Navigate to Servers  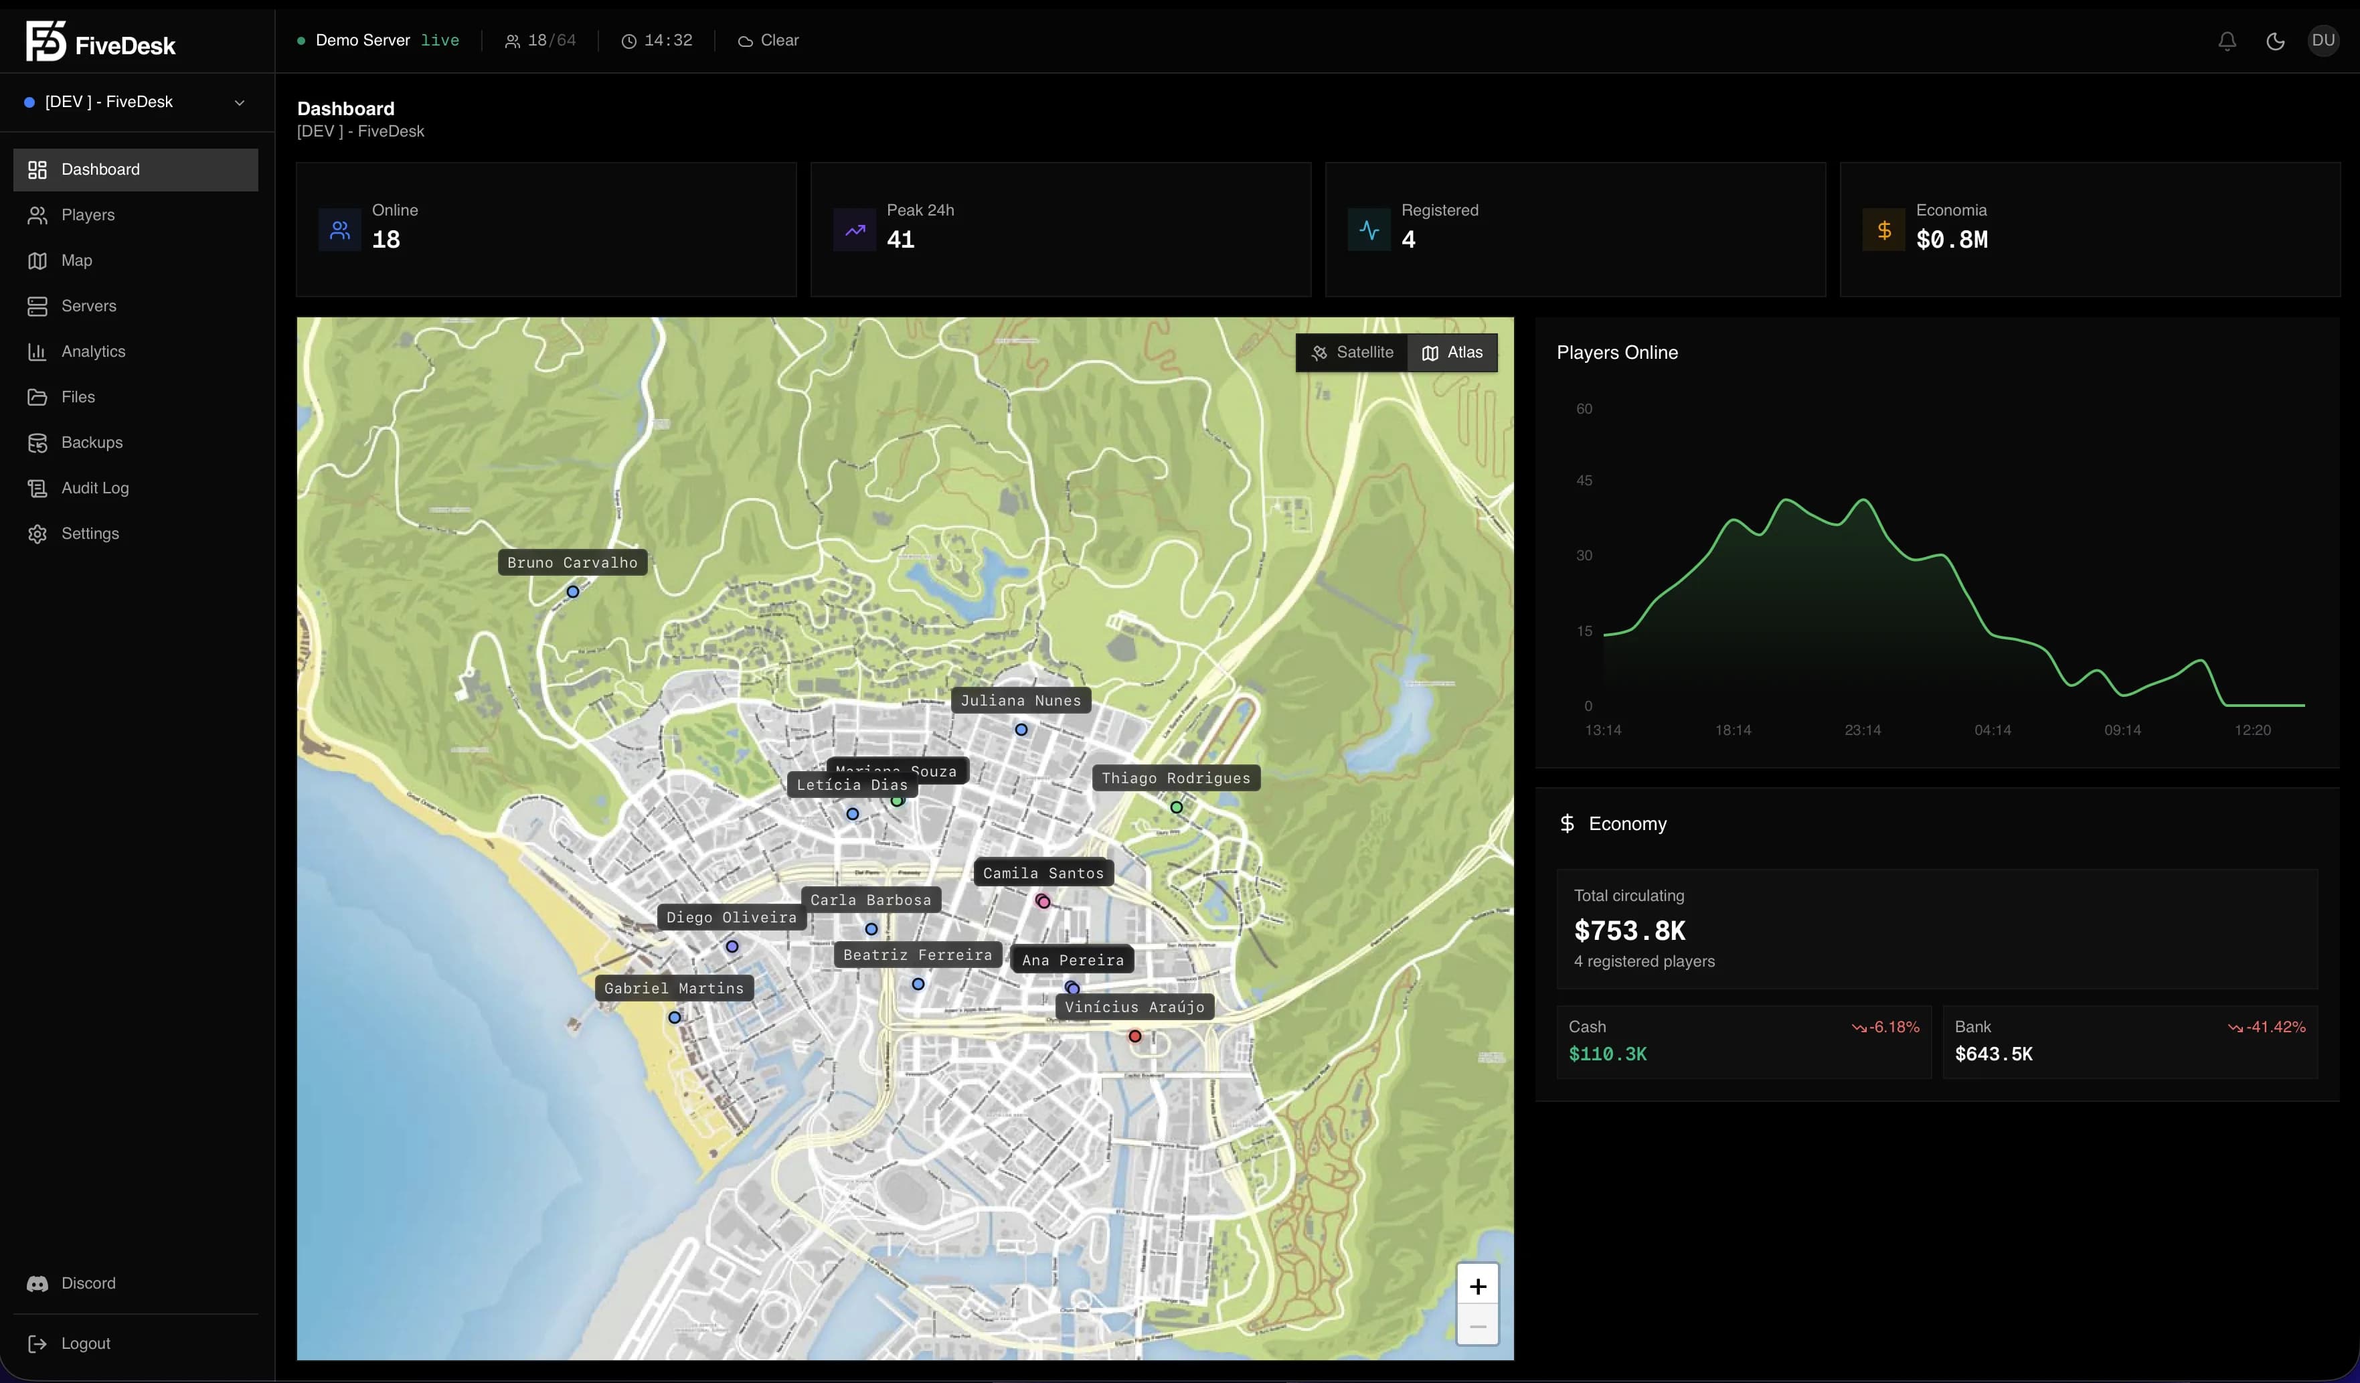click(x=136, y=306)
